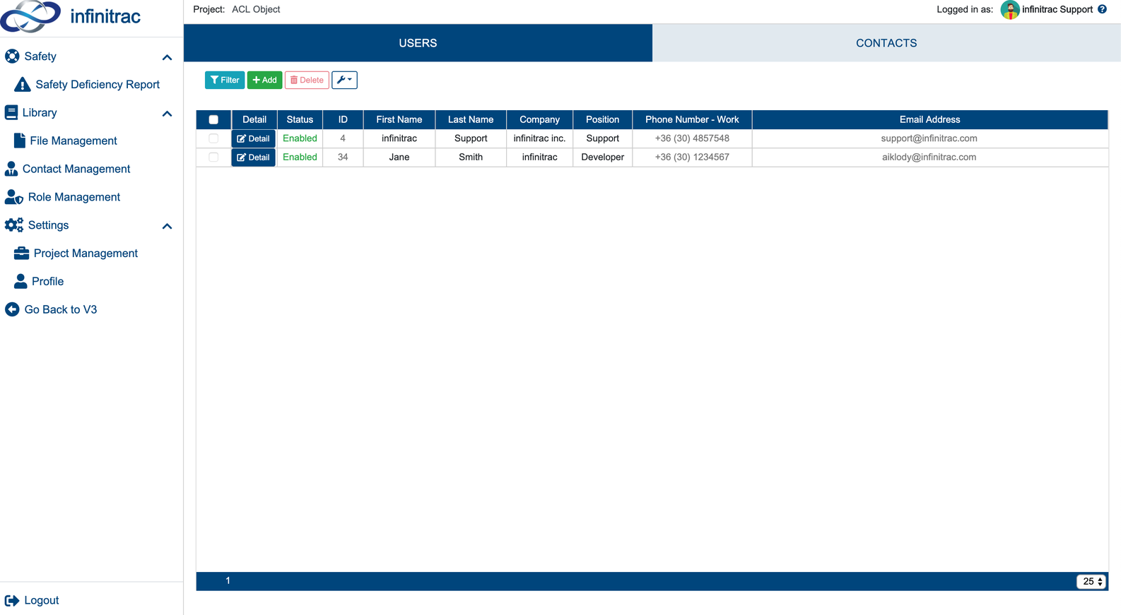Sort by Last Name column header
1121x615 pixels.
471,119
